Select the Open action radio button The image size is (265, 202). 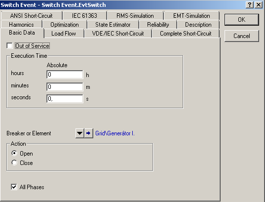[x=14, y=153]
